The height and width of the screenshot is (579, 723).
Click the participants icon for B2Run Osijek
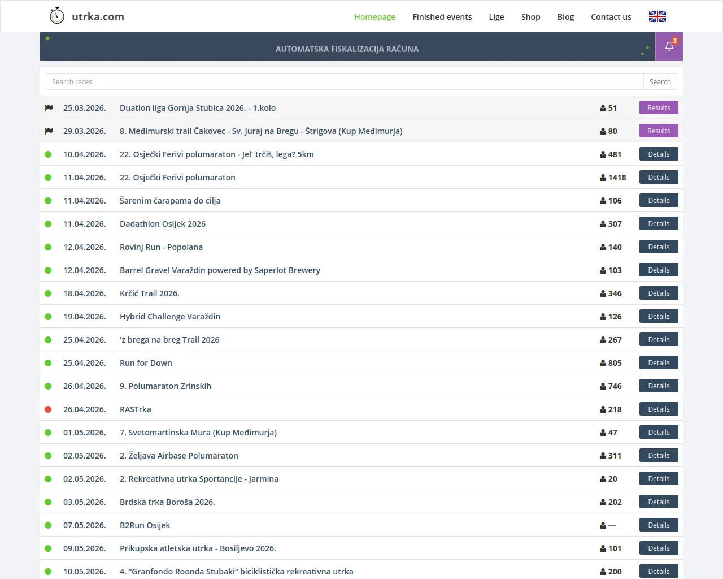604,525
